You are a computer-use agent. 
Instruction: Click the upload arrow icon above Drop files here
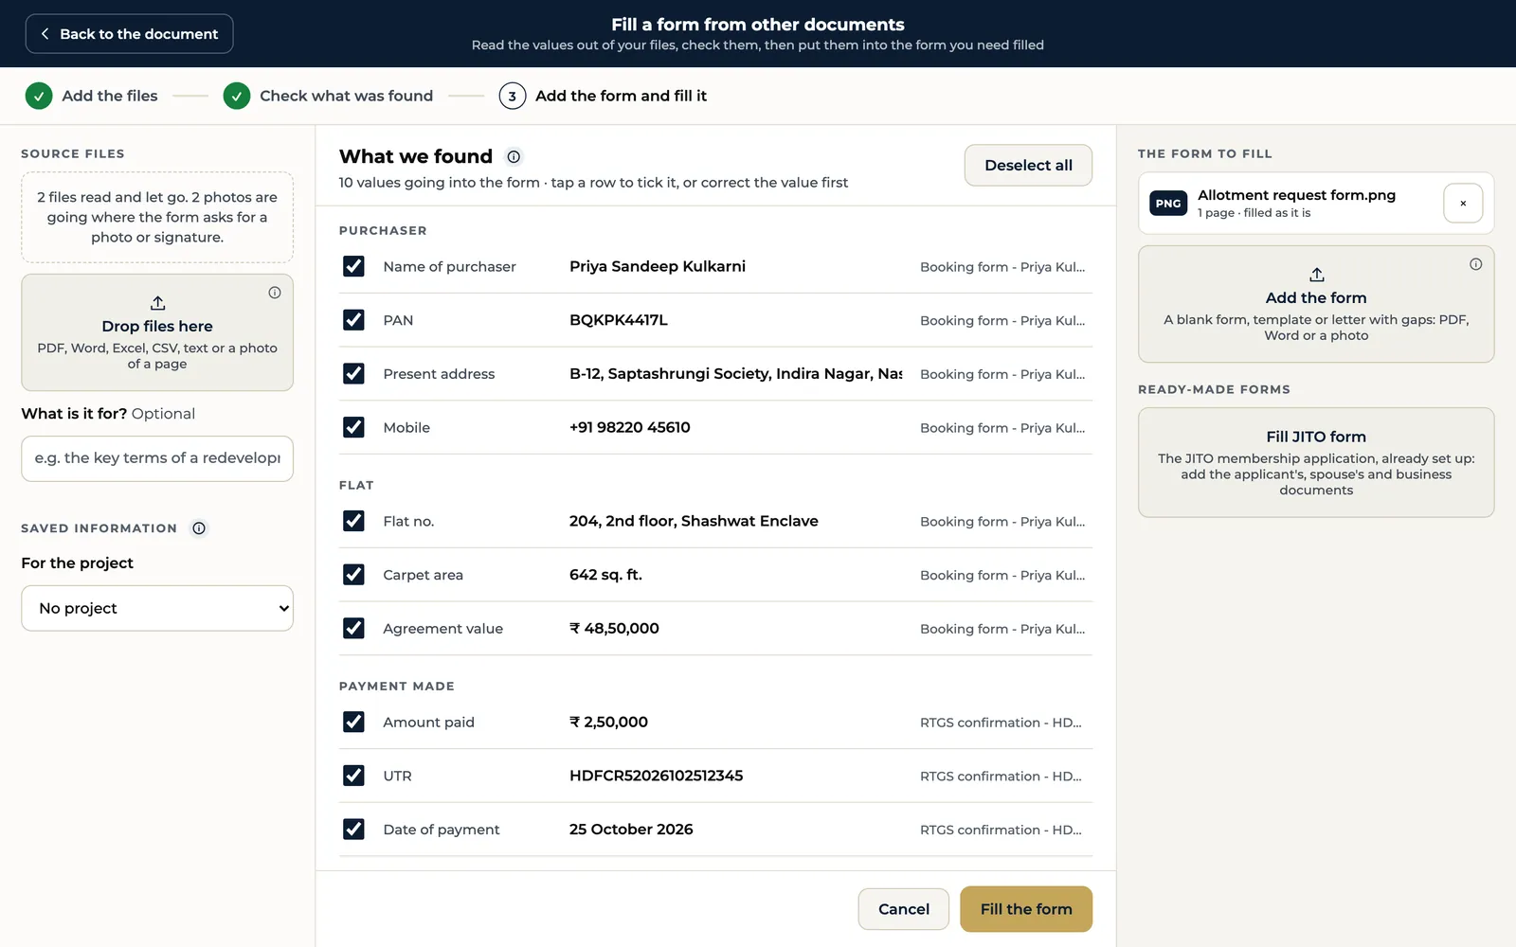pos(157,303)
